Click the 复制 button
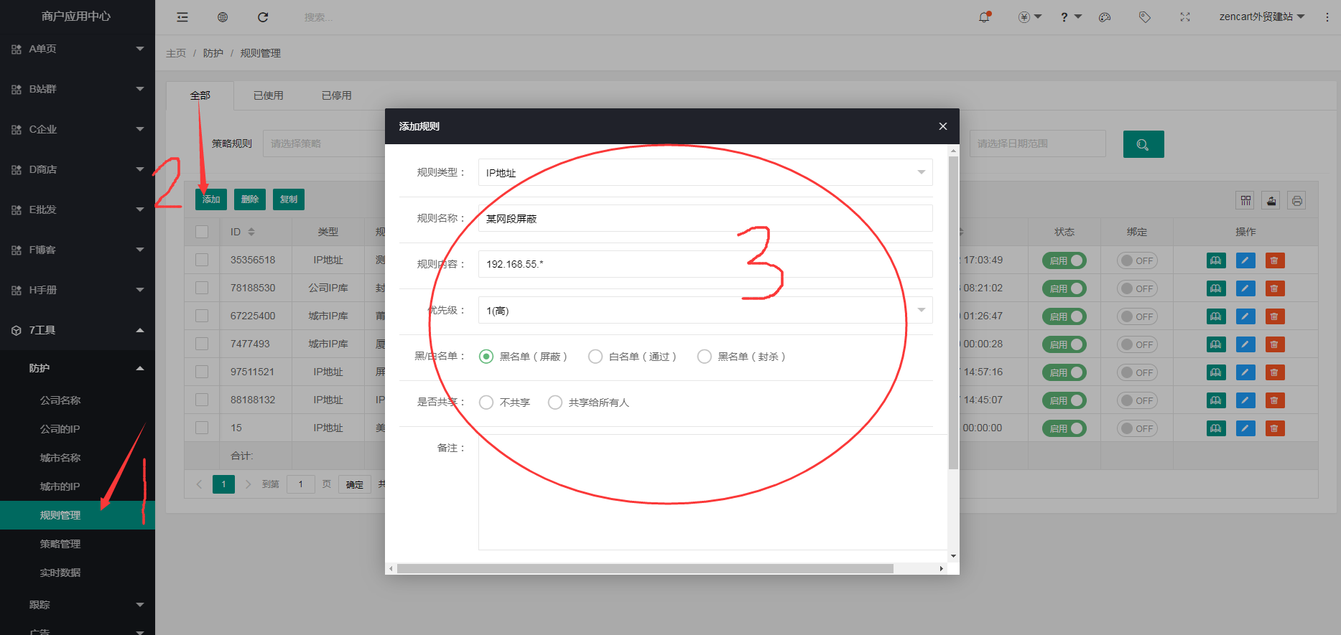Image resolution: width=1341 pixels, height=635 pixels. (288, 199)
